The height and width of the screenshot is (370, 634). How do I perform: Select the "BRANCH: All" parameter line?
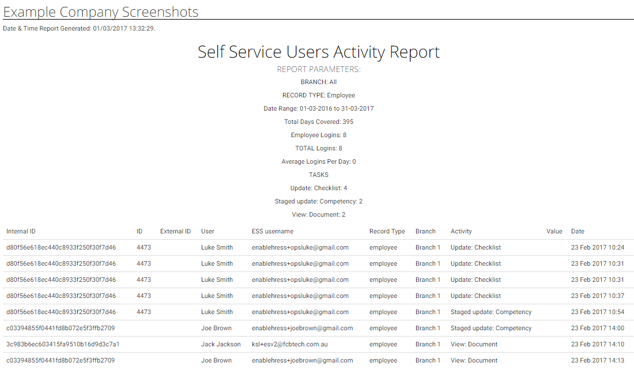tap(319, 82)
